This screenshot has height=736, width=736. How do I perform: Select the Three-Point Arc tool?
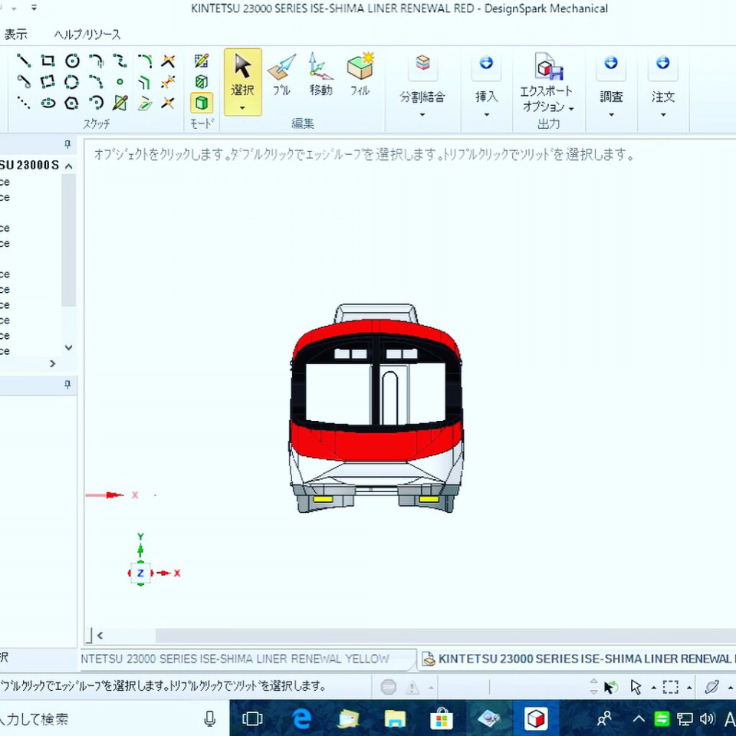pos(97,82)
